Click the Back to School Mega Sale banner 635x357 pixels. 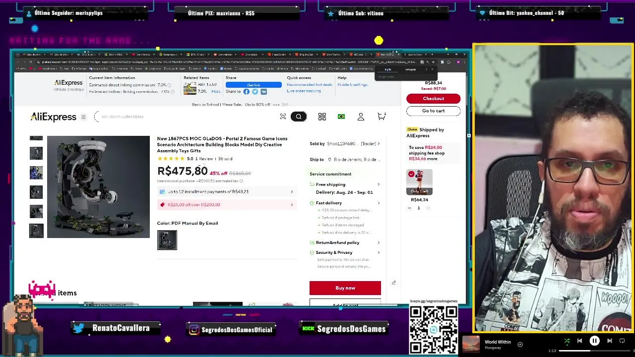[240, 105]
